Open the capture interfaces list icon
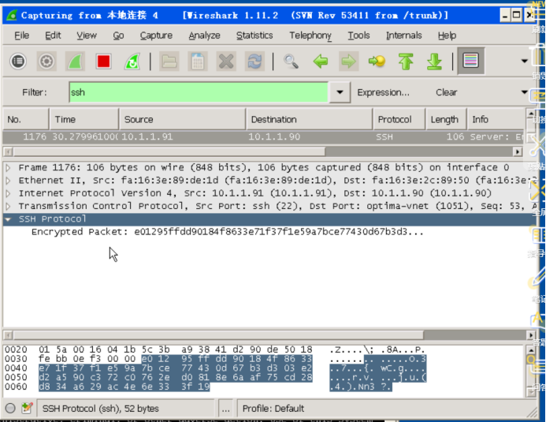 pos(18,62)
